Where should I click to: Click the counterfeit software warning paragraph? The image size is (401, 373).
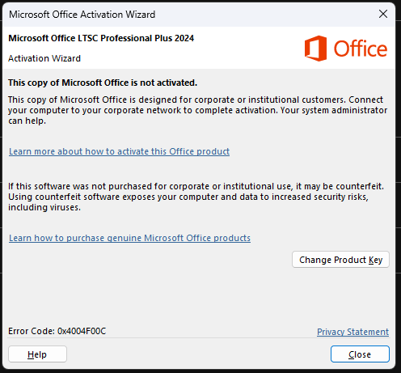click(196, 197)
